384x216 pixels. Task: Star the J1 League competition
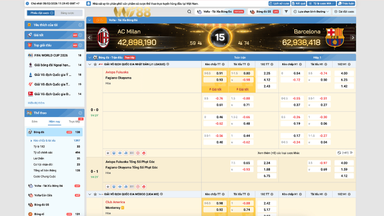coord(95,64)
